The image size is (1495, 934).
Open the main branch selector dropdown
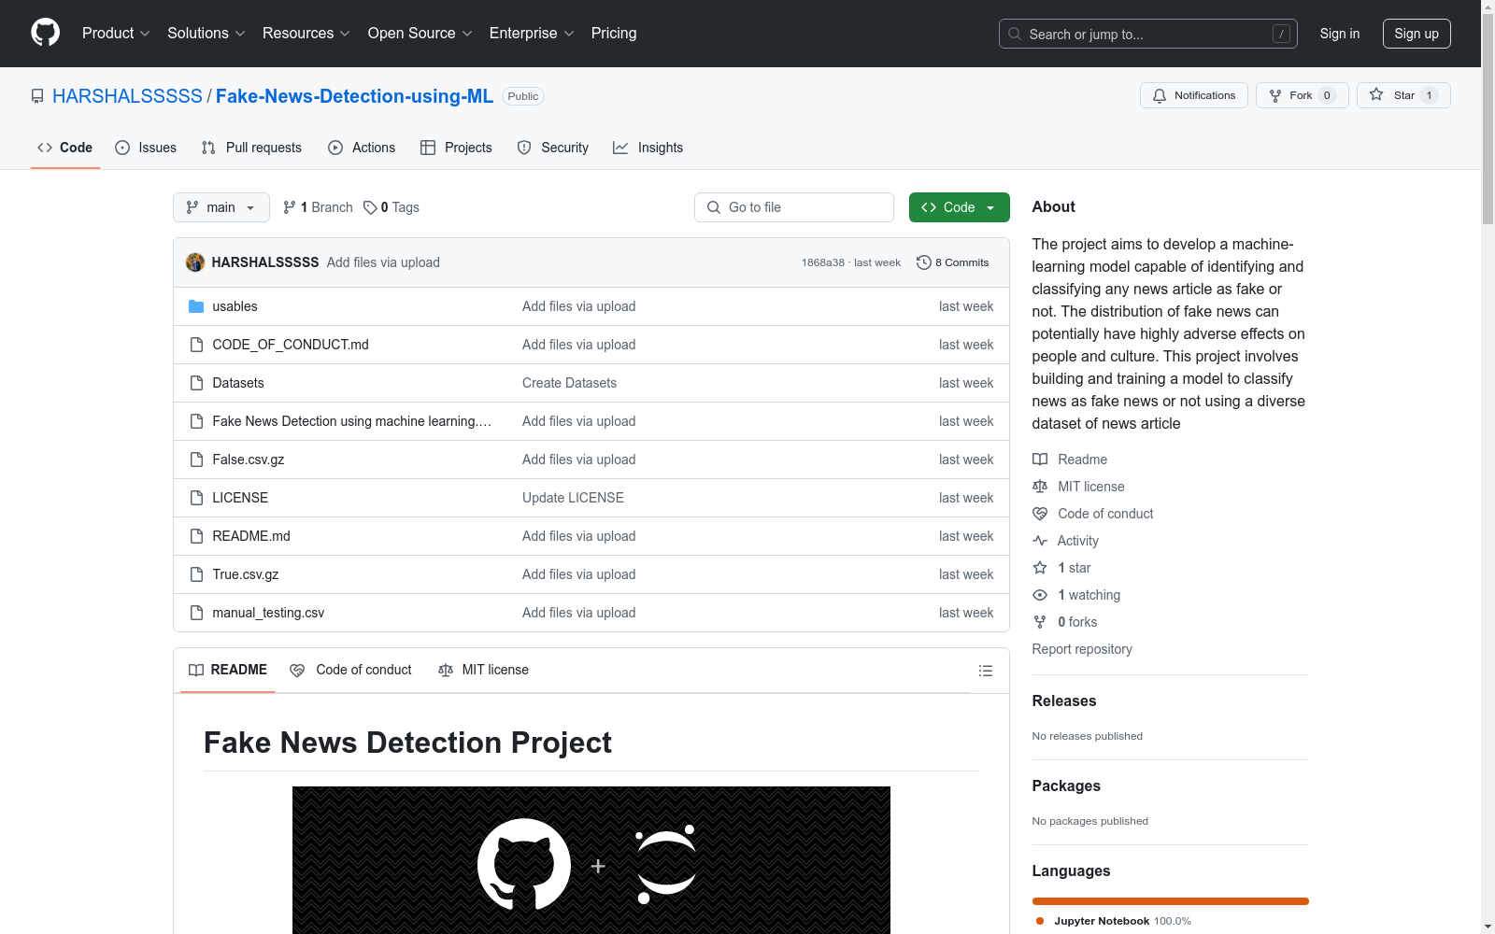221,207
